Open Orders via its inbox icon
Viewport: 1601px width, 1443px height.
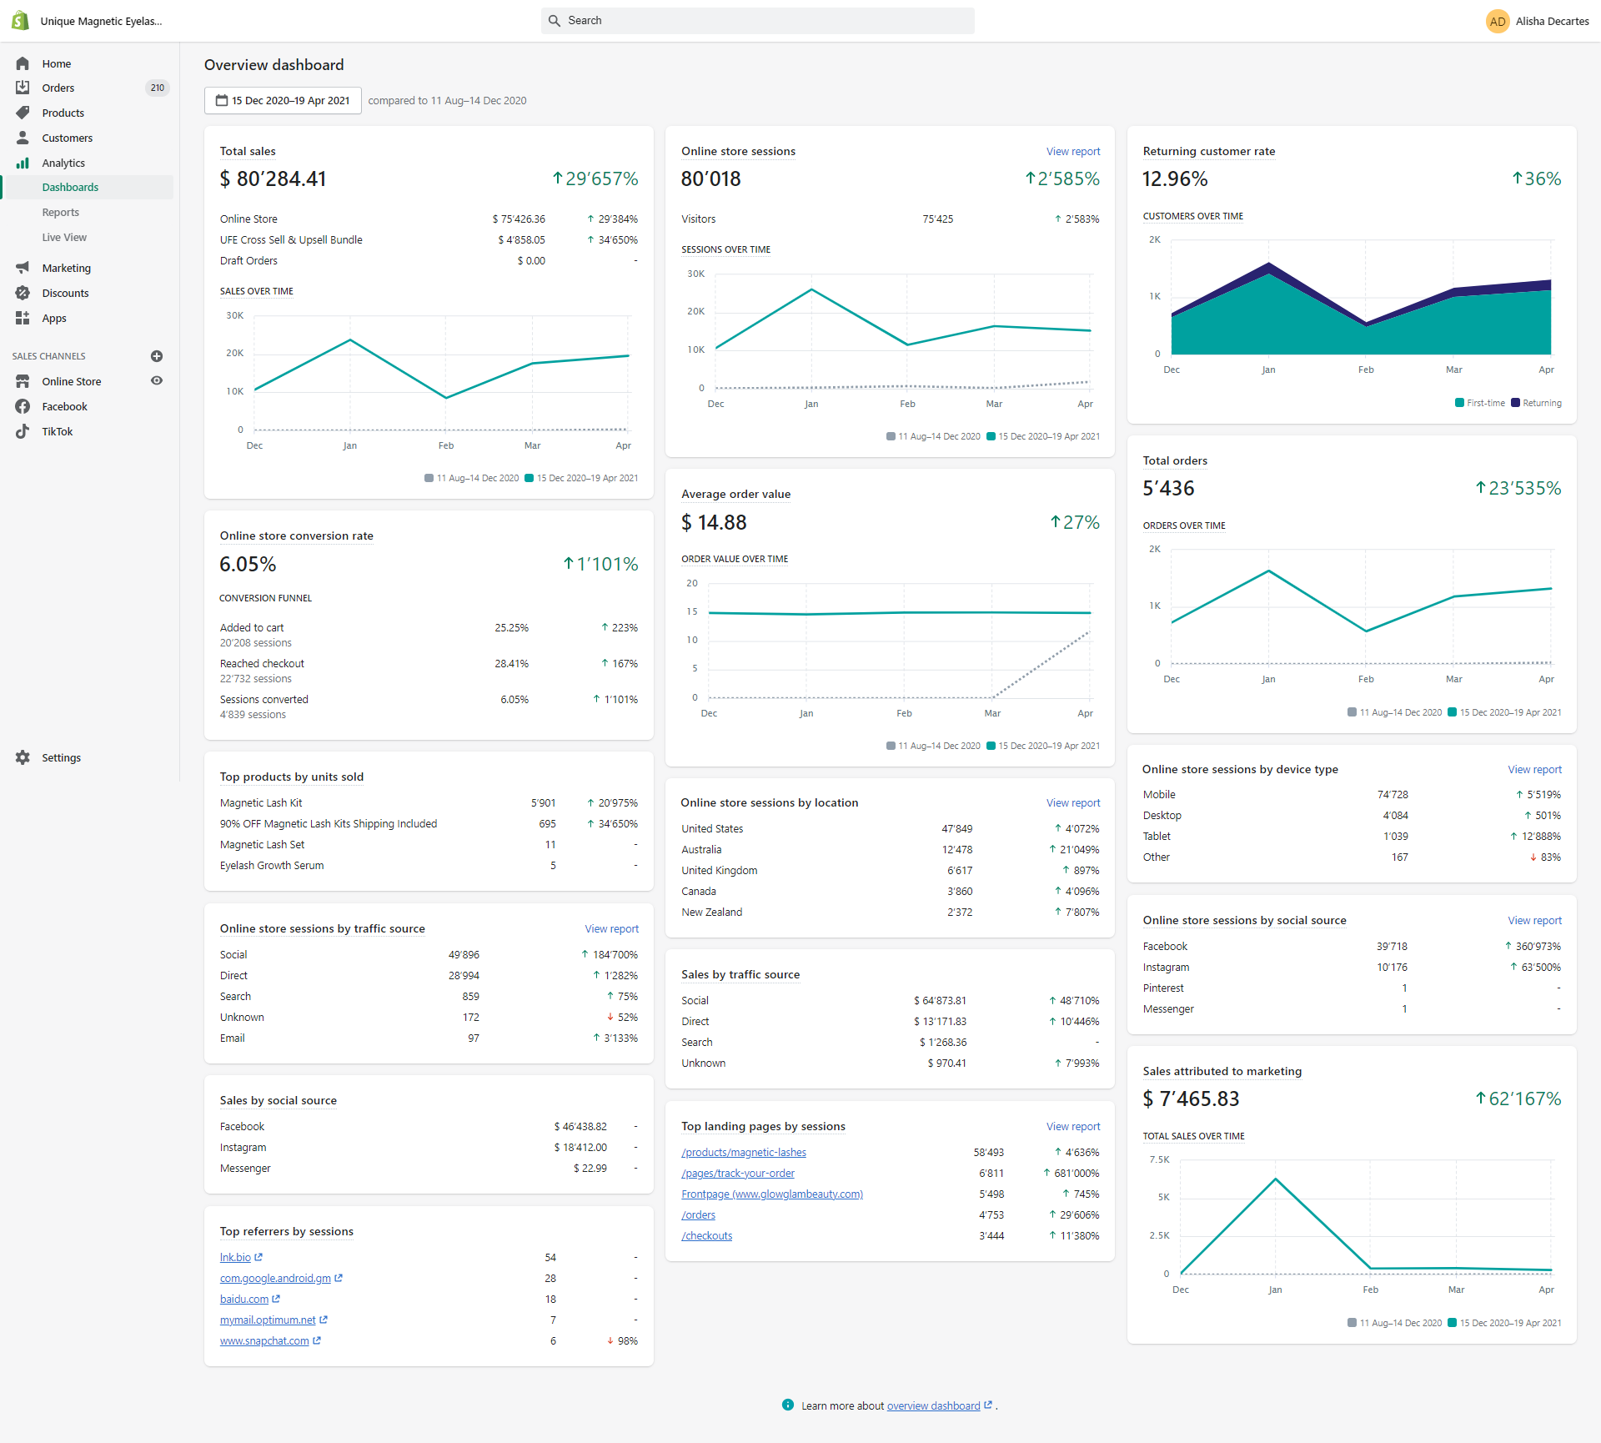pos(23,88)
